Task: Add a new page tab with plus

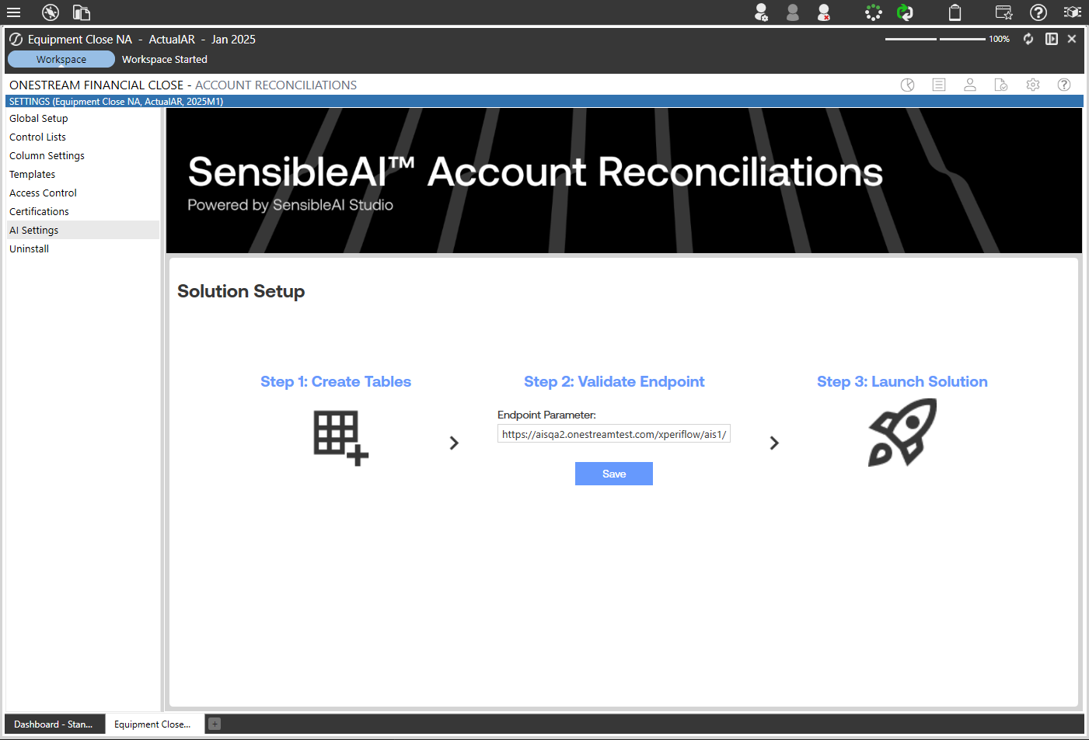Action: click(x=215, y=724)
